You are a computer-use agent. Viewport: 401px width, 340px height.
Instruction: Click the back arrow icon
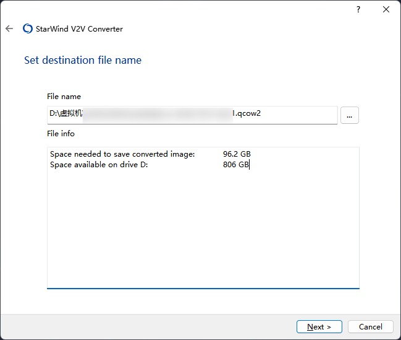[9, 28]
